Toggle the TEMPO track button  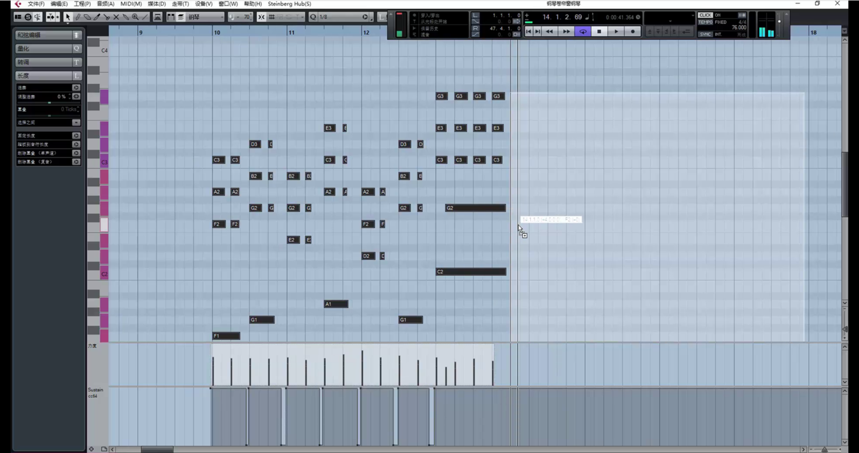click(705, 22)
